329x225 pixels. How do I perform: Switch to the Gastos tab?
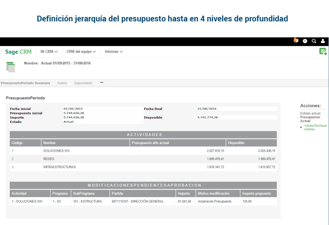[x=62, y=83]
